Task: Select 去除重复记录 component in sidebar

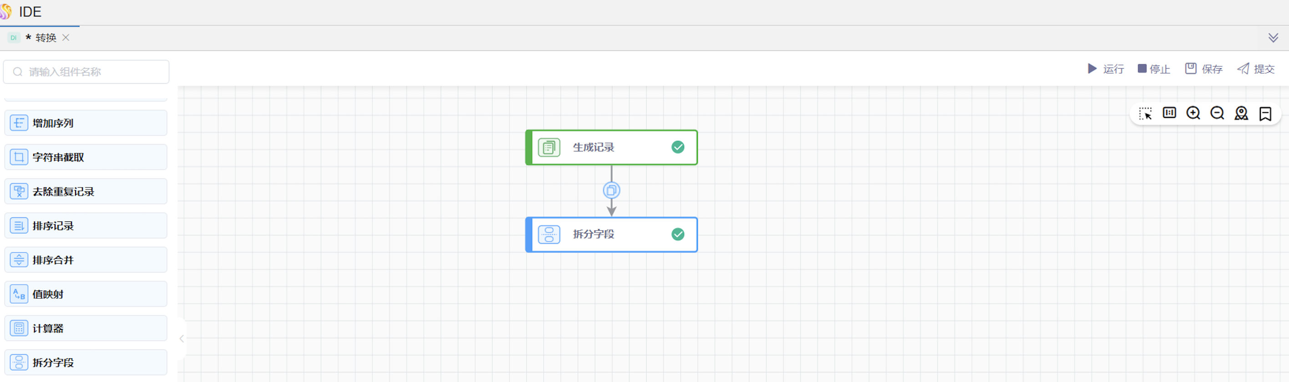Action: click(86, 191)
